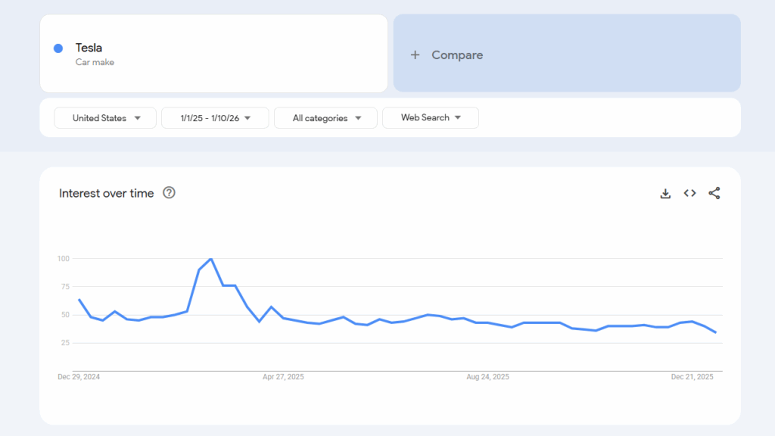Image resolution: width=775 pixels, height=436 pixels.
Task: Click the peak of the trend line
Action: click(x=210, y=258)
